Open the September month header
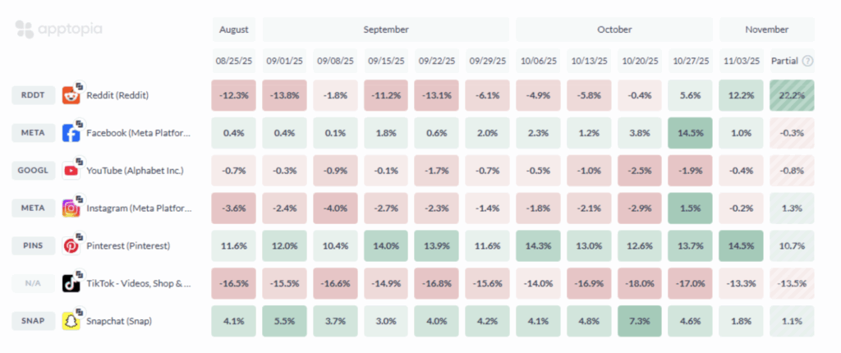The height and width of the screenshot is (353, 841). 385,30
